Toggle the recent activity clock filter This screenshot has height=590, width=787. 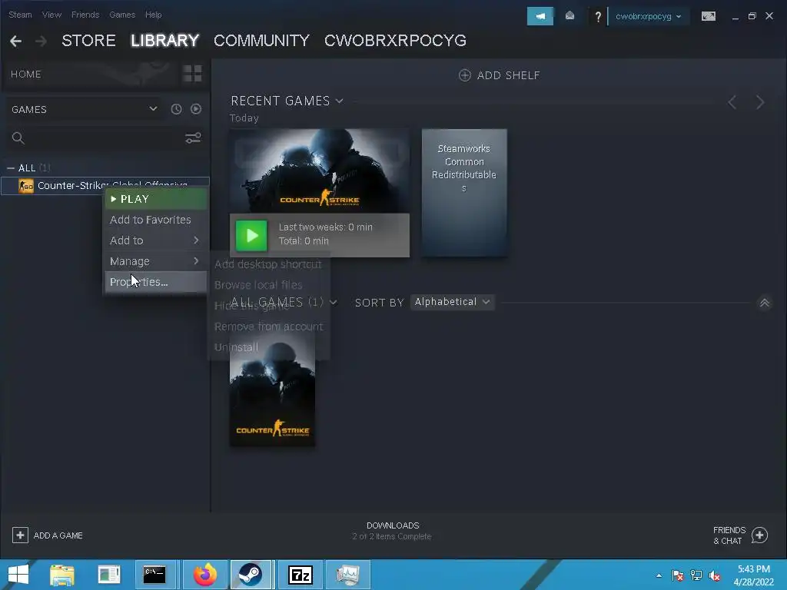(176, 109)
